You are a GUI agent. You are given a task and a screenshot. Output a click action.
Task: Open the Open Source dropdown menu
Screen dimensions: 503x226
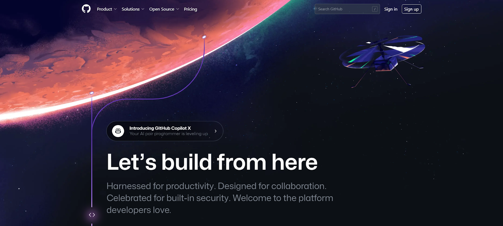pos(164,9)
